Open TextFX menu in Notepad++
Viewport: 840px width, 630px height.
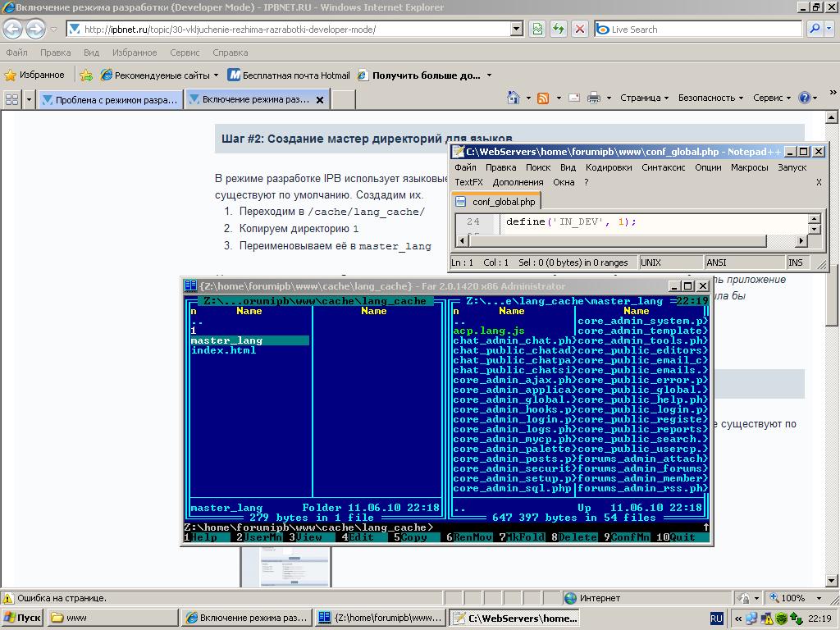coord(468,182)
